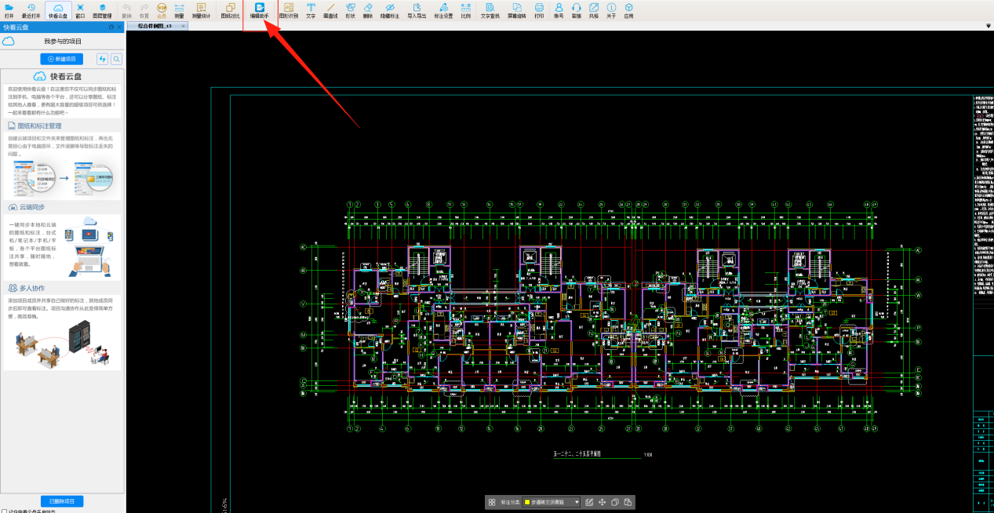Screen dimensions: 994x513
Task: Click 屏幕旋转 screen rotate icon
Action: point(517,10)
